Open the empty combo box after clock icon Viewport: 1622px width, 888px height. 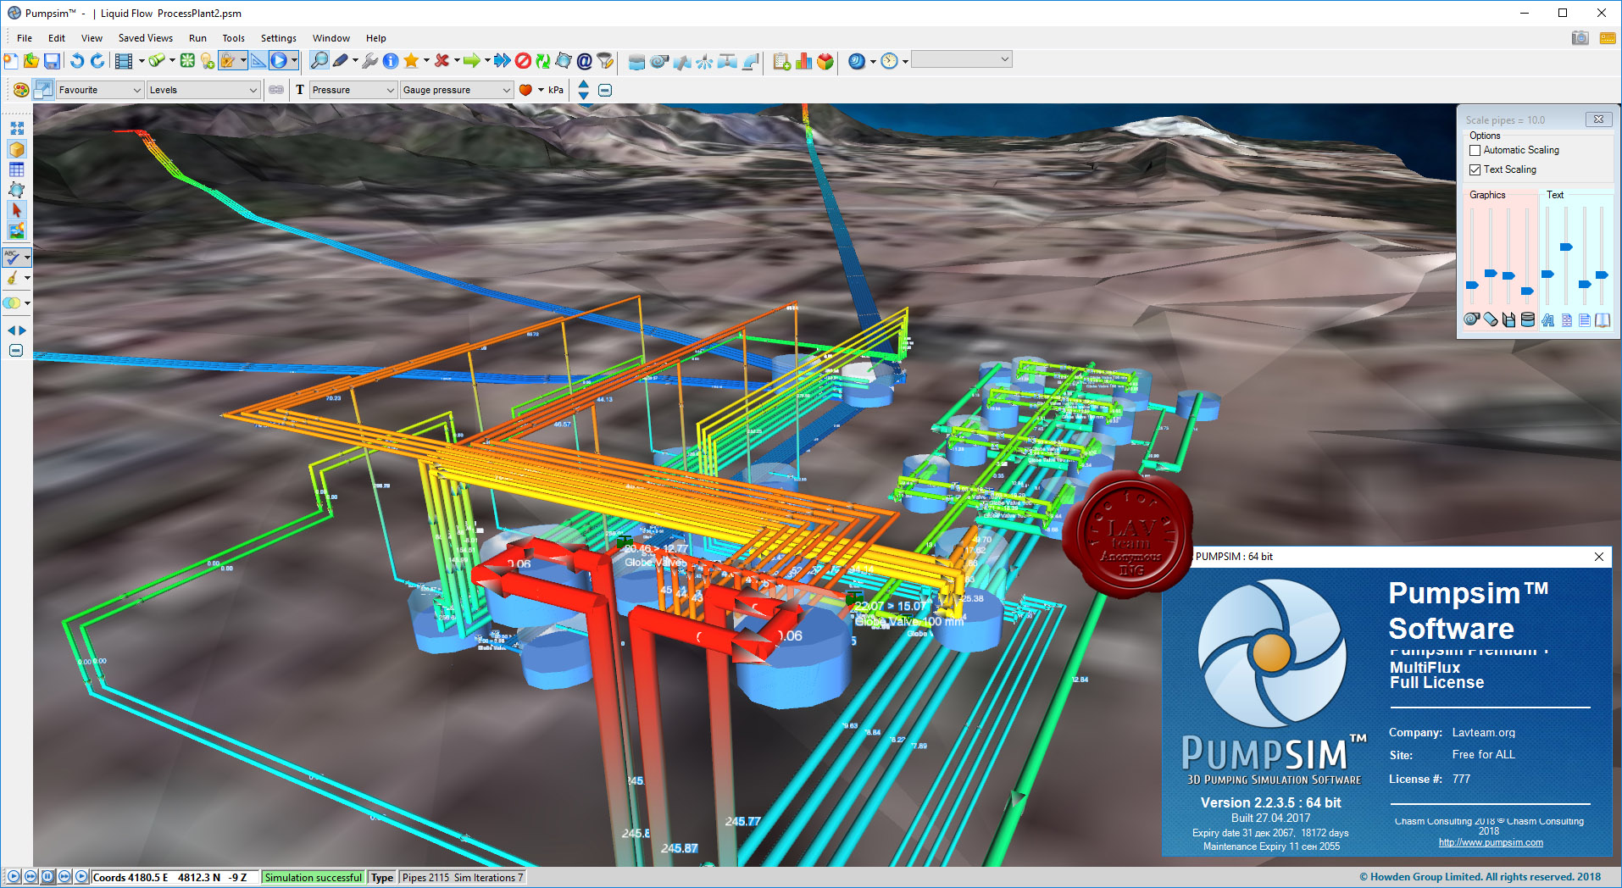(x=962, y=59)
